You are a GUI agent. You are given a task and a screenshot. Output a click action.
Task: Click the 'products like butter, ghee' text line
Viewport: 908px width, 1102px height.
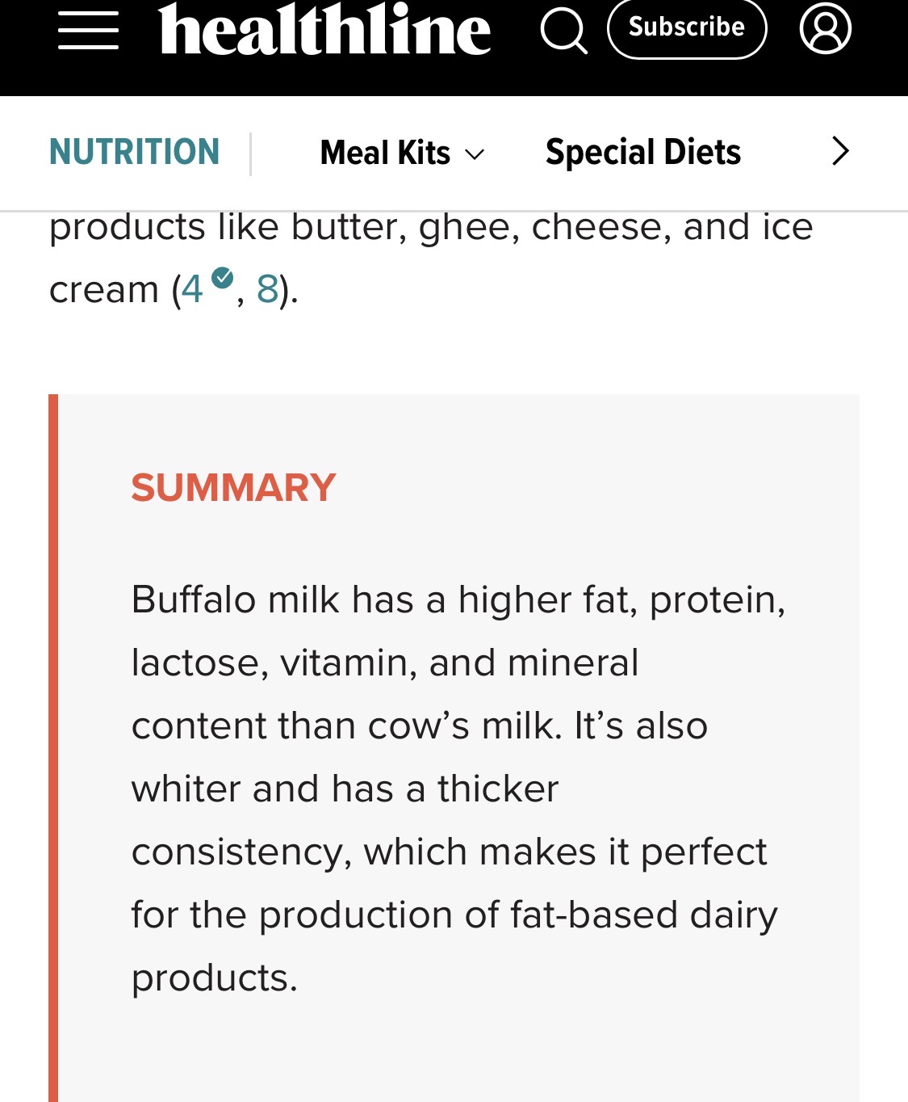[x=430, y=228]
